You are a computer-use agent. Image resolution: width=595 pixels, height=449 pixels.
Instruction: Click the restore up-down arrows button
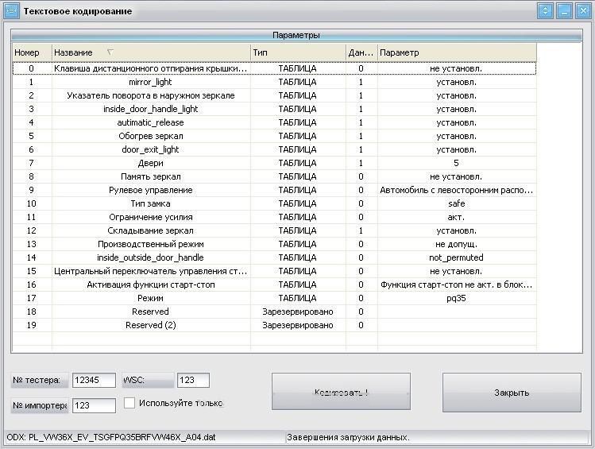545,10
